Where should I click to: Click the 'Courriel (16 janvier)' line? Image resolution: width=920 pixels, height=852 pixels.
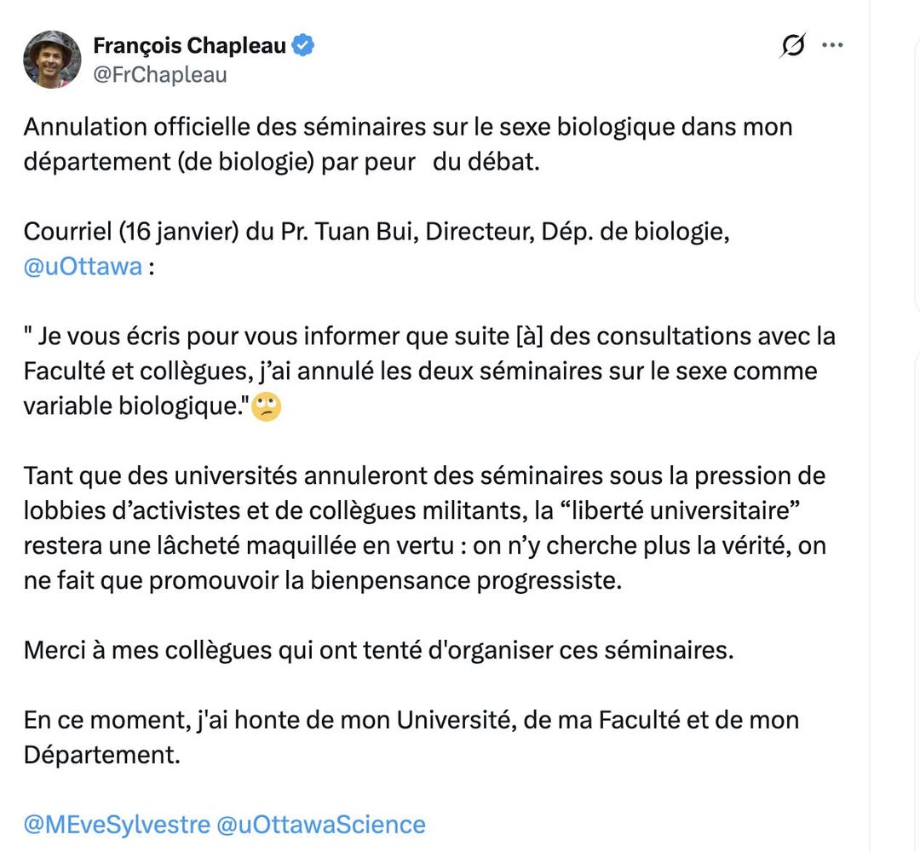[128, 232]
